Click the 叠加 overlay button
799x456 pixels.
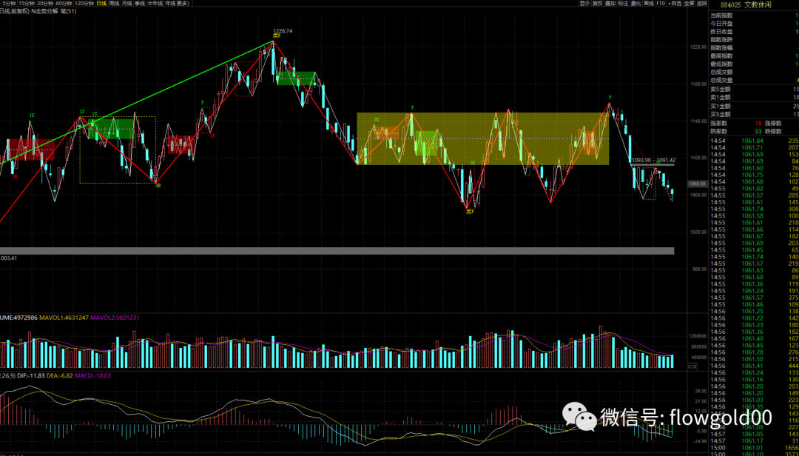tap(610, 3)
